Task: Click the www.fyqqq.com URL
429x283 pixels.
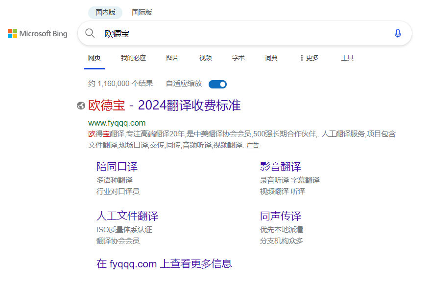Action: click(117, 123)
